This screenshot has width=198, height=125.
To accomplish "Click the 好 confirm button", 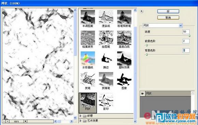I will (x=168, y=11).
